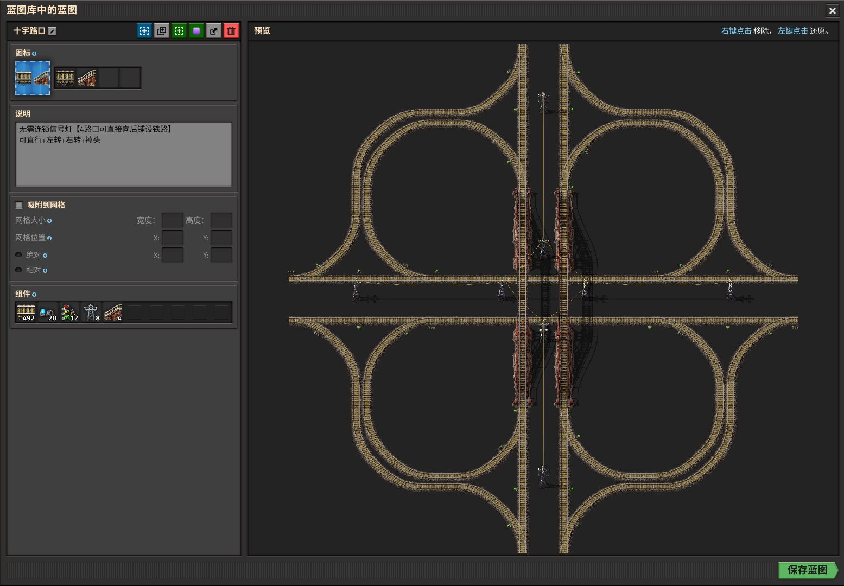The width and height of the screenshot is (844, 586).
Task: Click the blue 左键点击 text
Action: pos(793,31)
